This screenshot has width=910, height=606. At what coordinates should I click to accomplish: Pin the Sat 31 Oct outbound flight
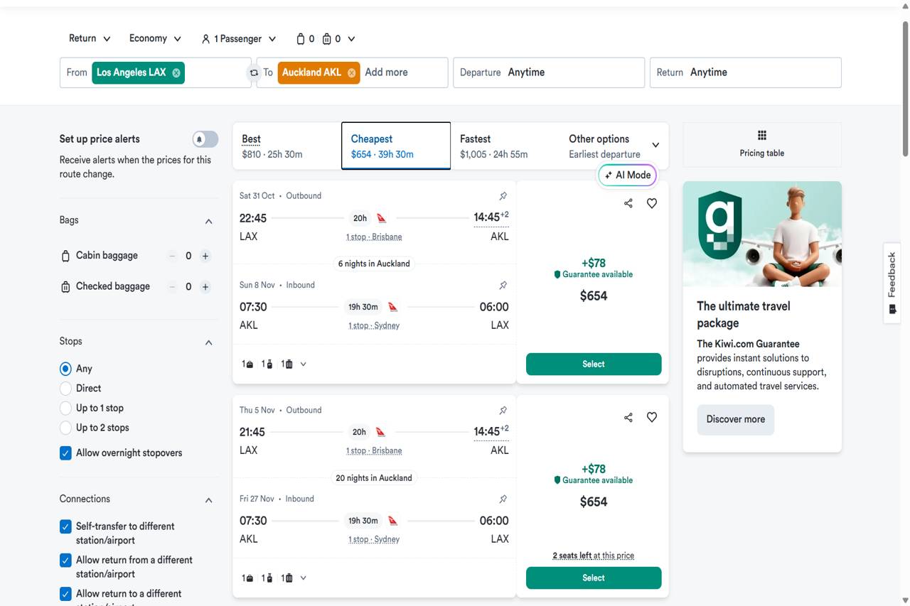tap(503, 196)
